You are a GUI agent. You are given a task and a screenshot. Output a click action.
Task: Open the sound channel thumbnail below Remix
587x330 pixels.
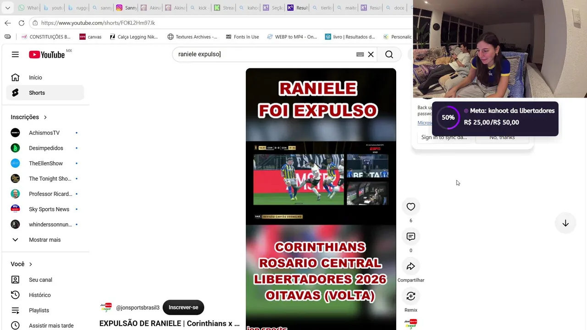(411, 324)
